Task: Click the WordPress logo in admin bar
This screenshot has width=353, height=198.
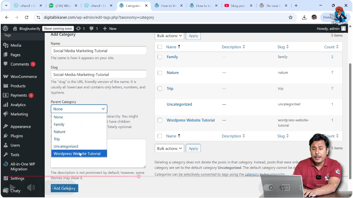Action: tap(6, 28)
